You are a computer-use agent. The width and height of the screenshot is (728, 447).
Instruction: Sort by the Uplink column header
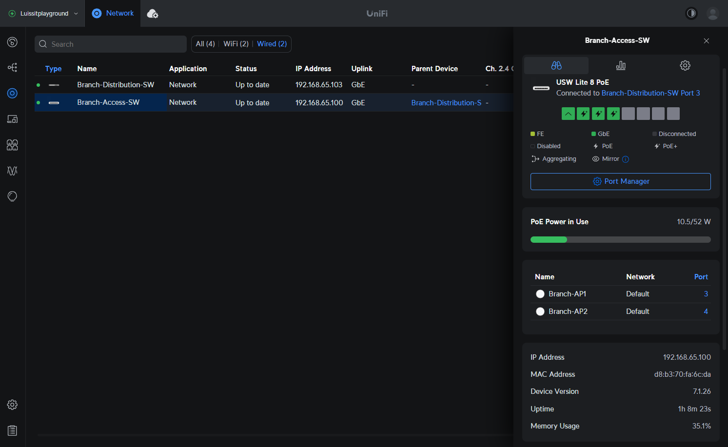(x=362, y=69)
